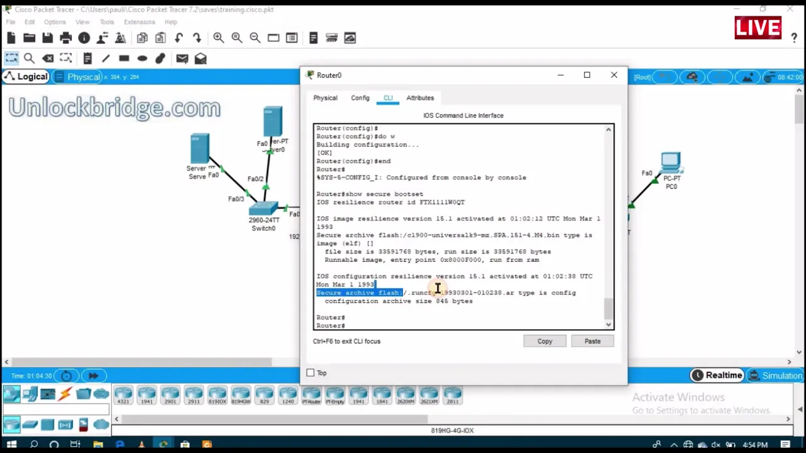
Task: Open the Tools menu
Action: coord(106,22)
